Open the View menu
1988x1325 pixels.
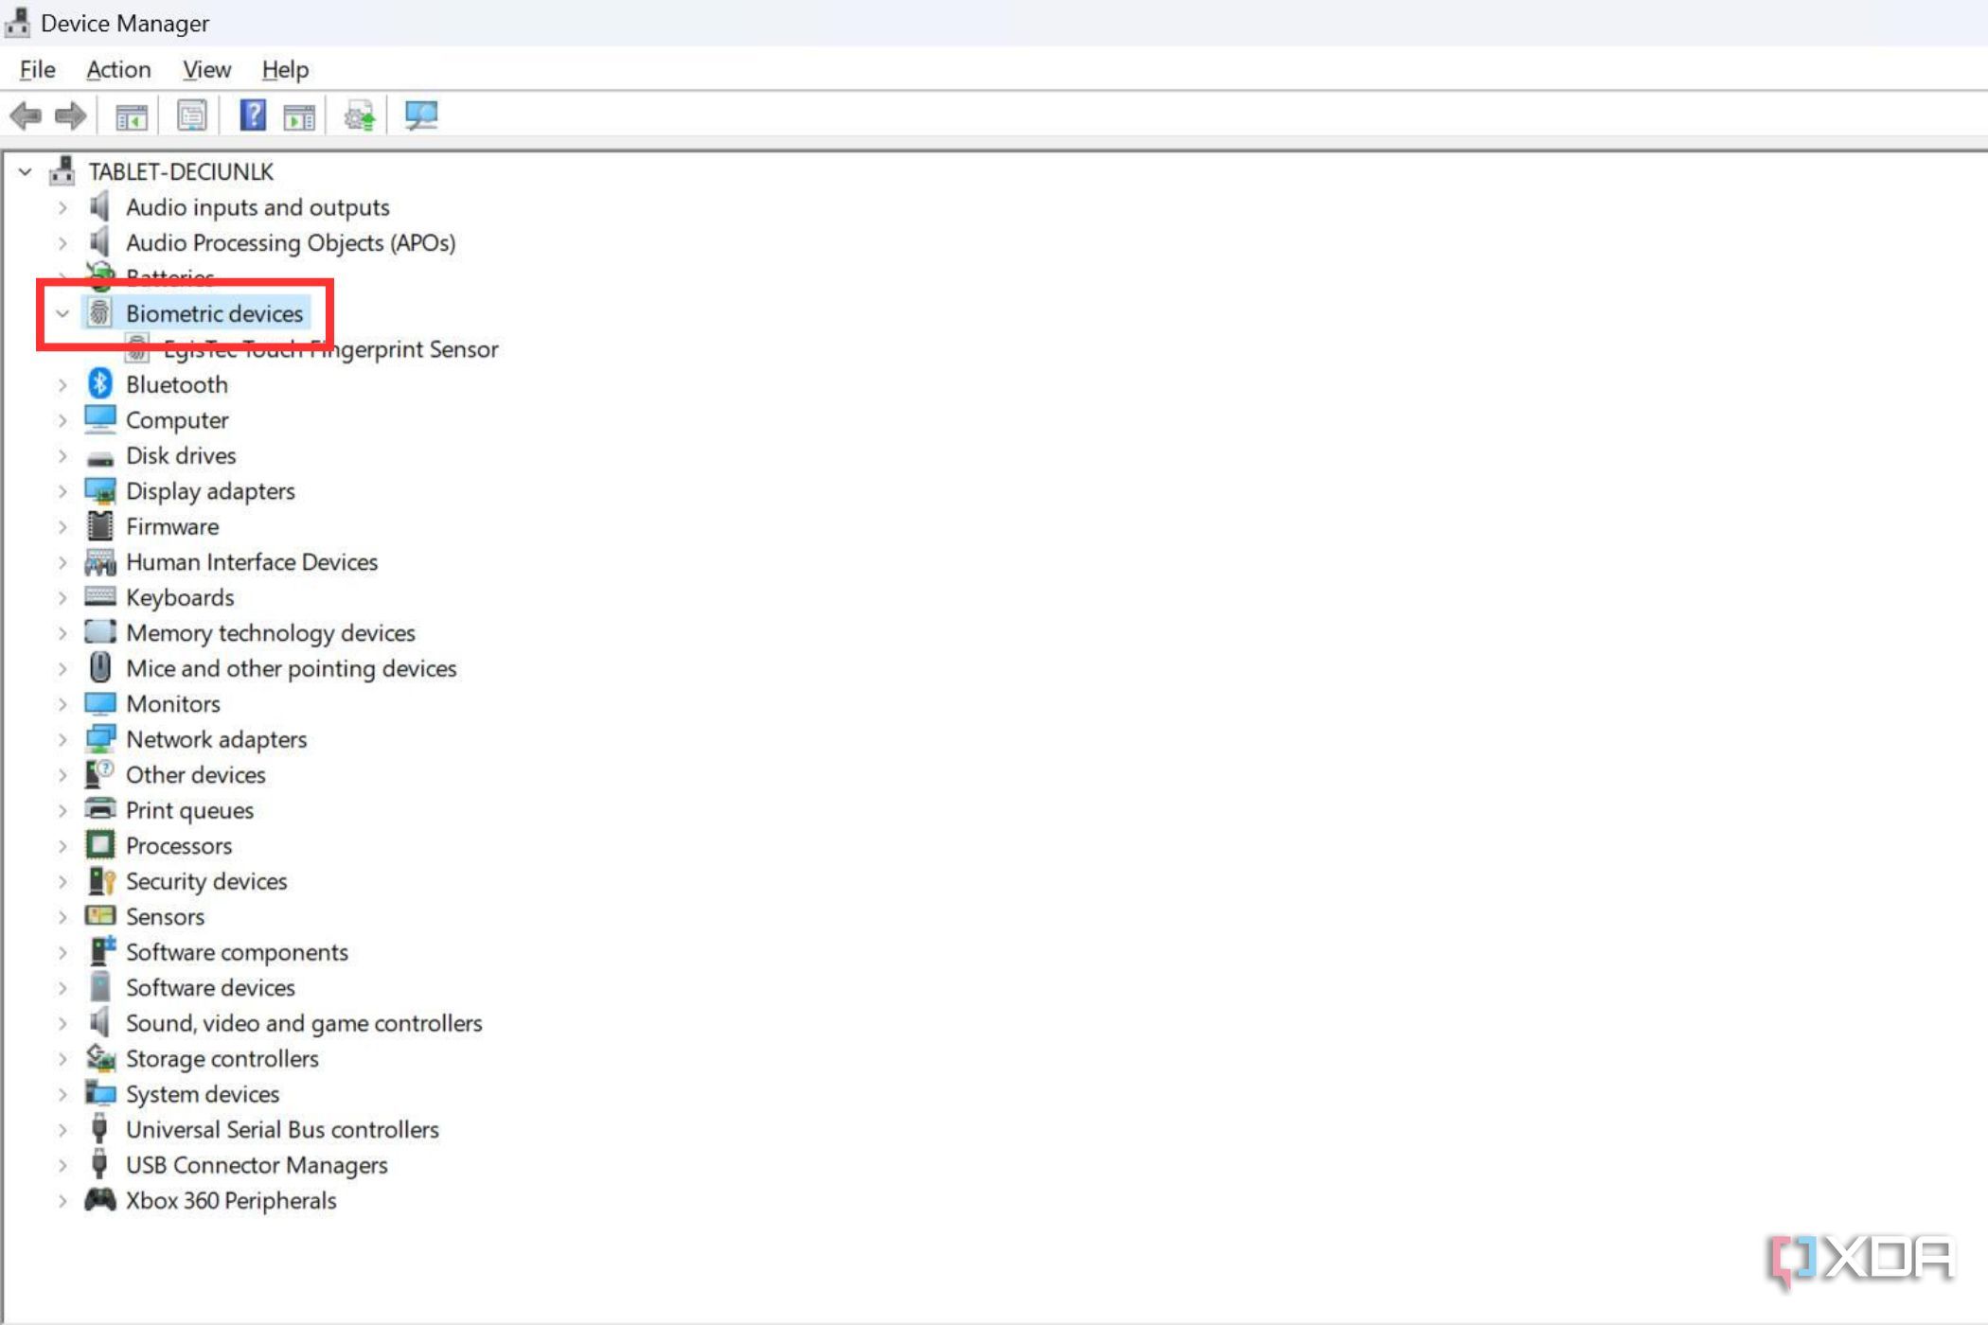pos(206,70)
